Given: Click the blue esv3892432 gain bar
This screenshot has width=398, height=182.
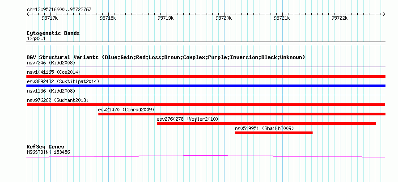Looking at the screenshot, I should 206,86.
